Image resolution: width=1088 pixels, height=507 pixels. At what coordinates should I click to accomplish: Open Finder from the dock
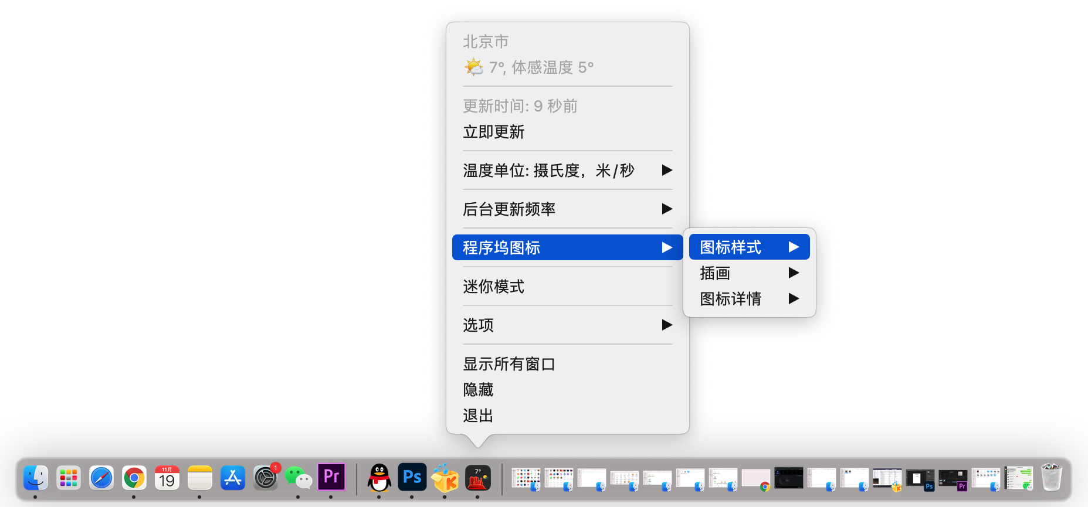coord(35,478)
